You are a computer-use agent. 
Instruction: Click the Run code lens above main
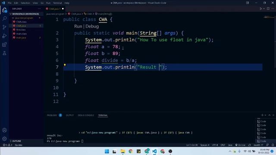coord(78,26)
